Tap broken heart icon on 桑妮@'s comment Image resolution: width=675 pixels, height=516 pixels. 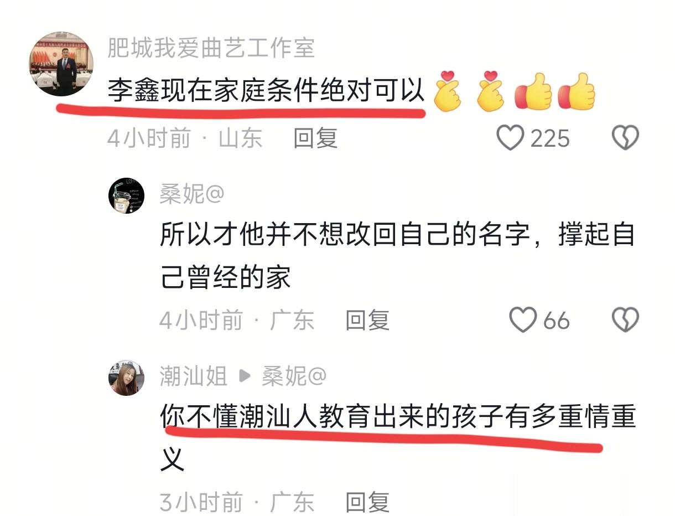625,320
